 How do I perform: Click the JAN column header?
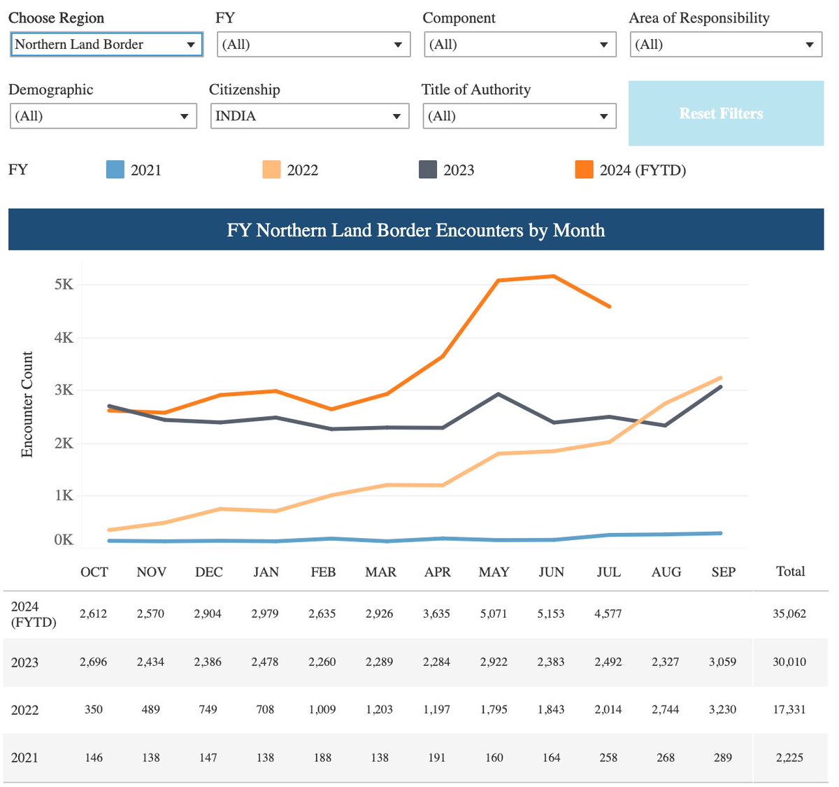[x=266, y=572]
